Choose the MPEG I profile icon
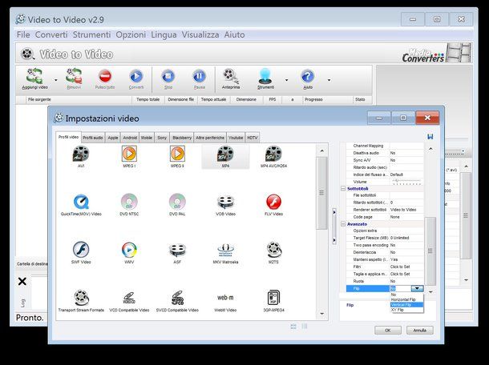The width and height of the screenshot is (489, 365). [x=129, y=154]
